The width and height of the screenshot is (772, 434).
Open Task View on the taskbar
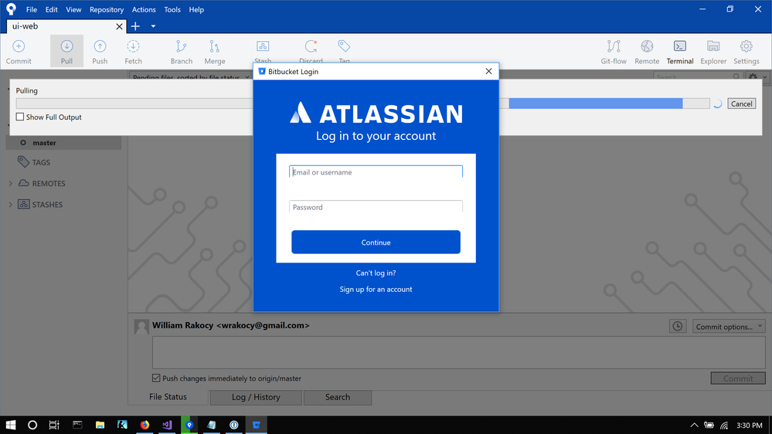(x=54, y=425)
